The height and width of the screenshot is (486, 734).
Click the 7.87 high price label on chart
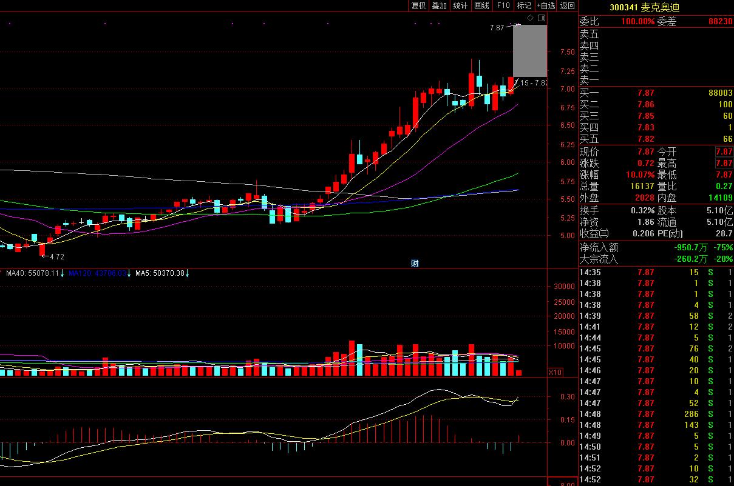[x=497, y=28]
